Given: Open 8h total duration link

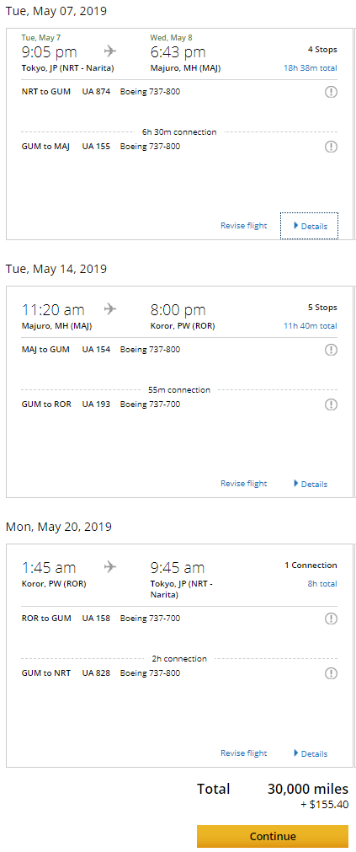Looking at the screenshot, I should point(322,583).
